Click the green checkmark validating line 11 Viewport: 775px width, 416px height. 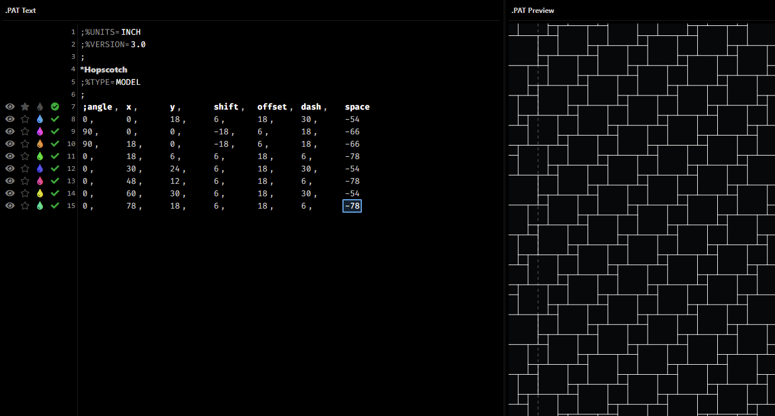55,156
